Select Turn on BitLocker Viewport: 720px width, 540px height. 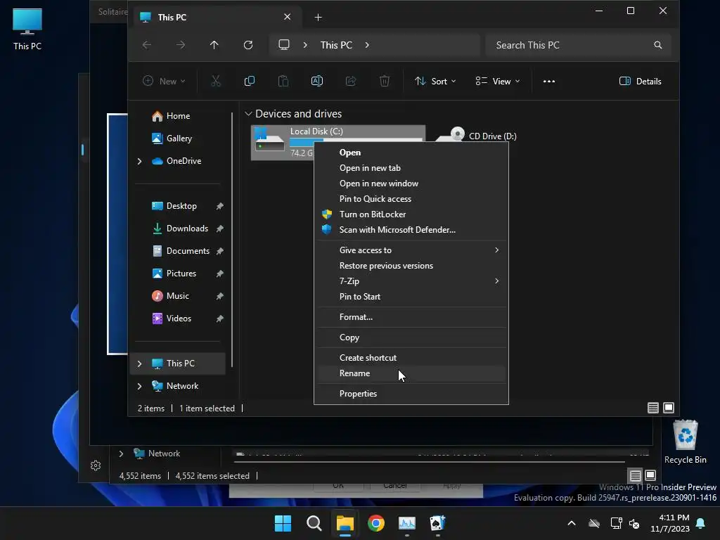pyautogui.click(x=411, y=214)
